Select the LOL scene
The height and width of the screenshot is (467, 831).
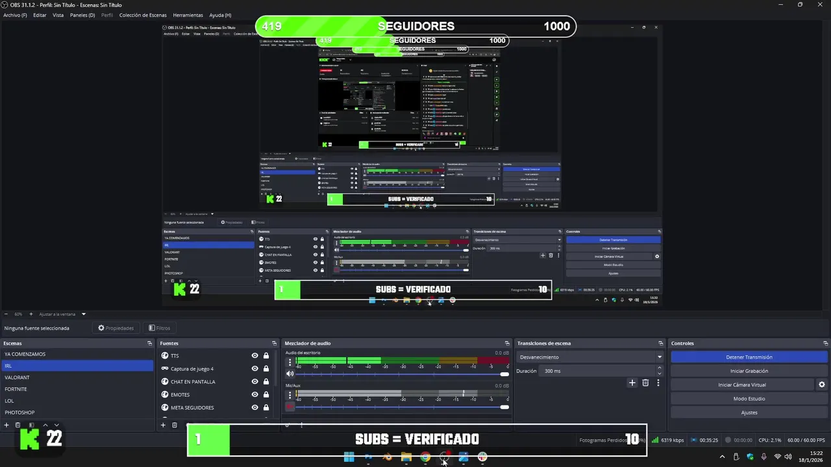[77, 401]
